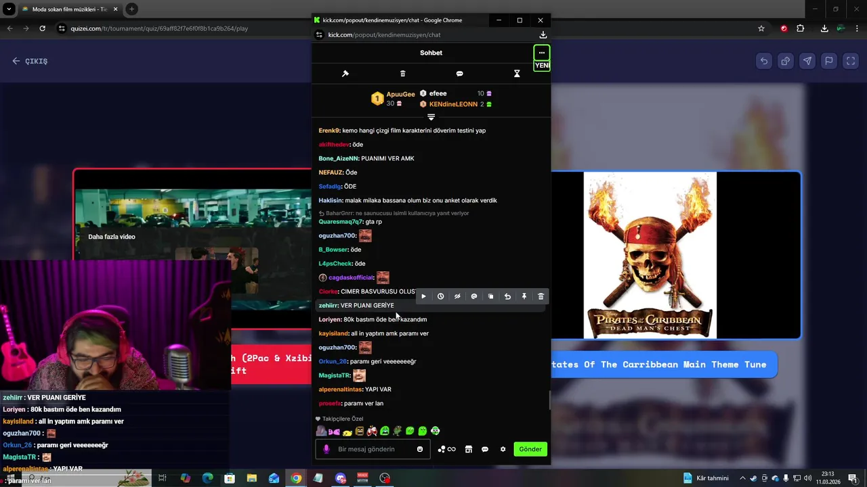Open the shop icon beside message box
Image resolution: width=867 pixels, height=487 pixels.
click(468, 449)
